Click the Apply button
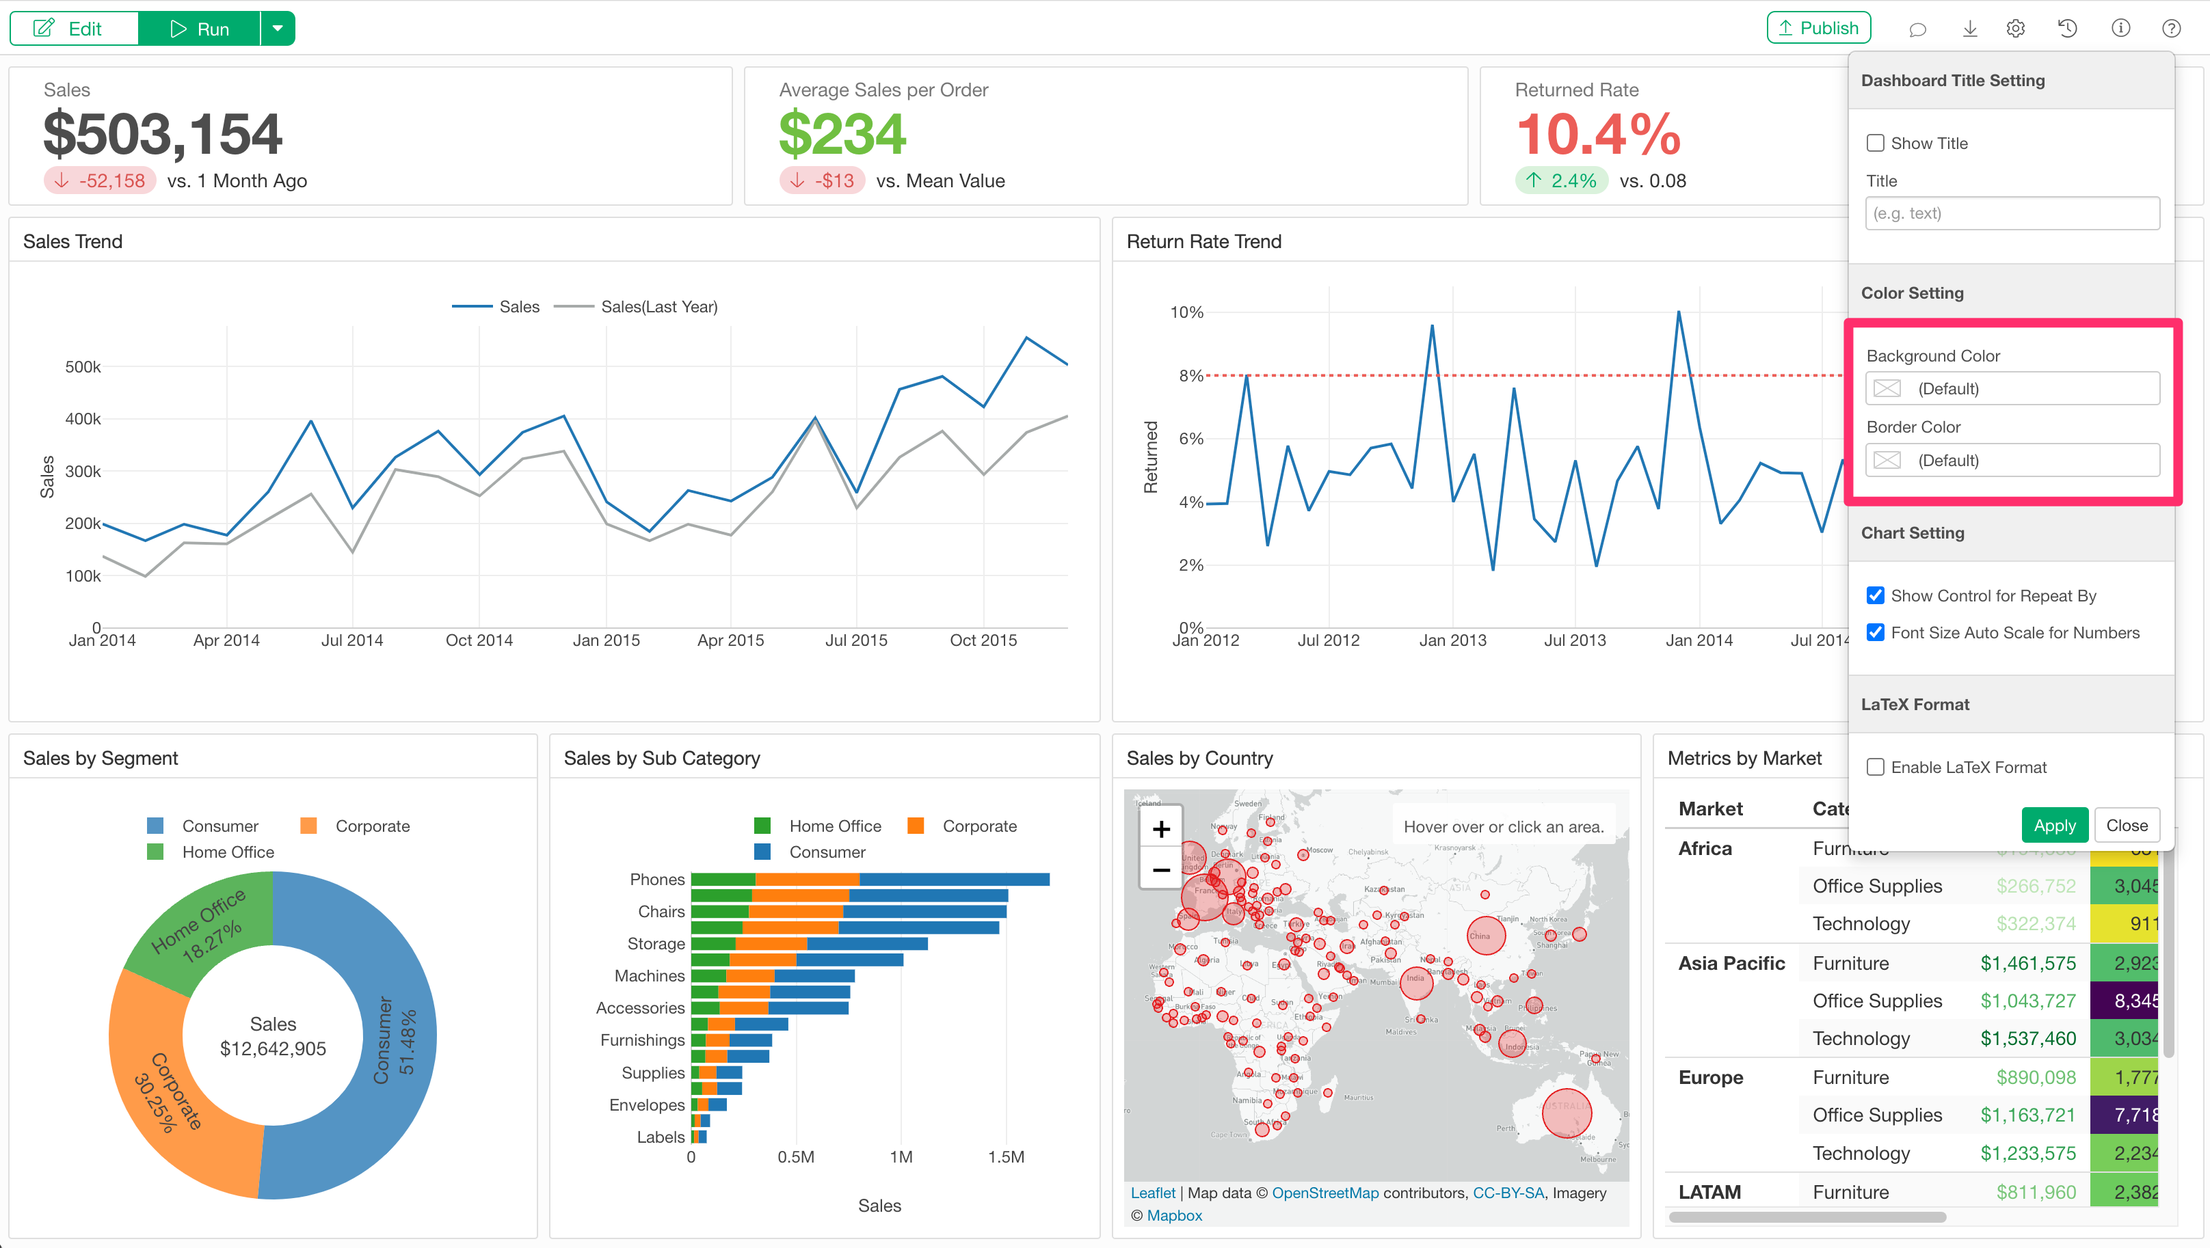This screenshot has width=2210, height=1248. click(2054, 825)
